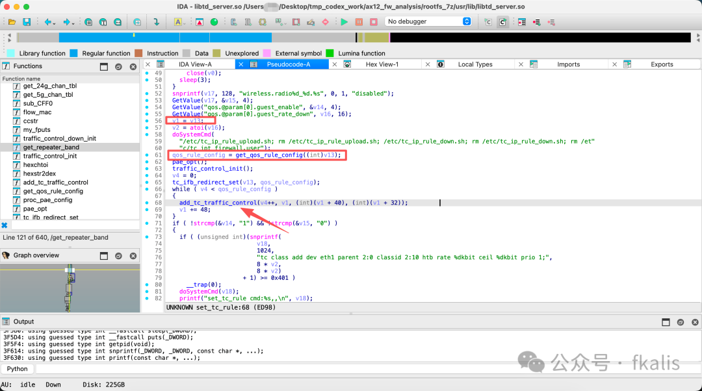The width and height of the screenshot is (702, 391).
Task: Switch to the Exports tab
Action: [x=662, y=64]
